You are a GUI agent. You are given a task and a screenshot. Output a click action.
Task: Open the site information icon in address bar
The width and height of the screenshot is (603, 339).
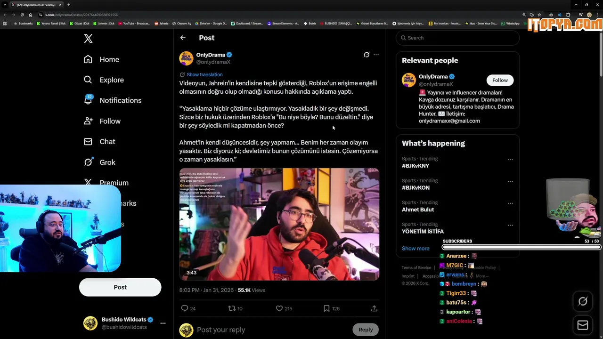click(41, 15)
